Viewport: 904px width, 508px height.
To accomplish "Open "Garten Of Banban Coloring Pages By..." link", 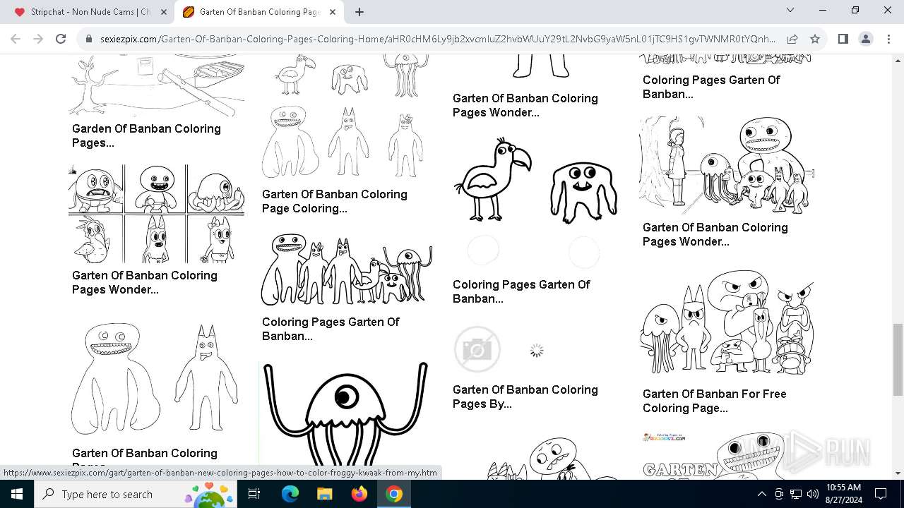I will [x=525, y=397].
